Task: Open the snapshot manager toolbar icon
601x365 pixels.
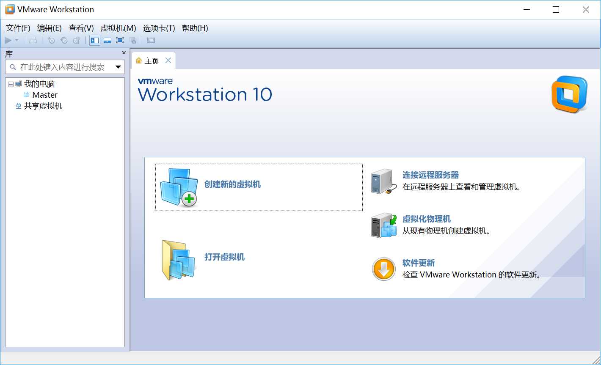Action: click(77, 40)
